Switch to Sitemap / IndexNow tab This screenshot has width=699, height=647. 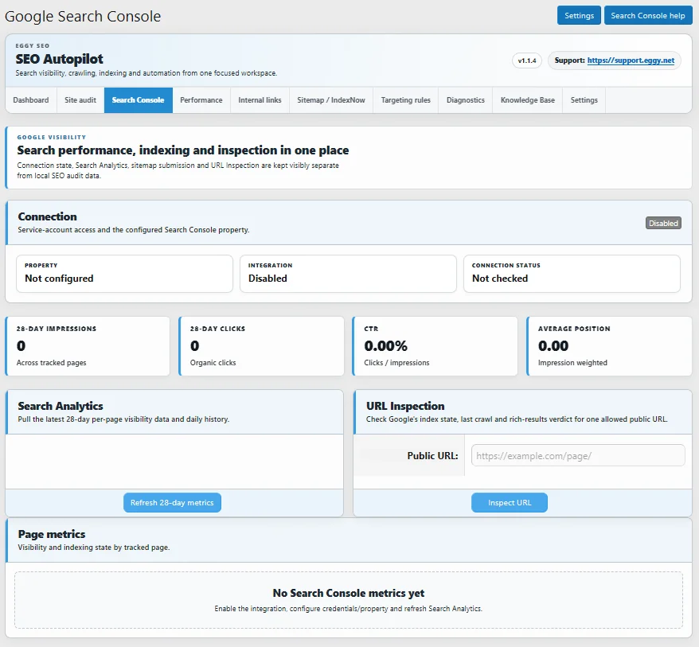[331, 100]
